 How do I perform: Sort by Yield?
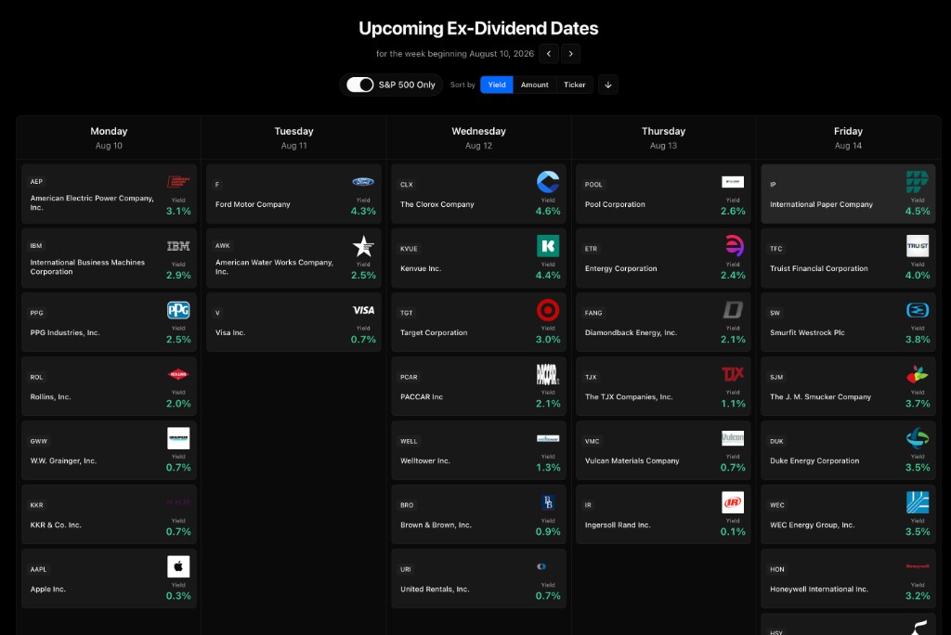(x=497, y=84)
